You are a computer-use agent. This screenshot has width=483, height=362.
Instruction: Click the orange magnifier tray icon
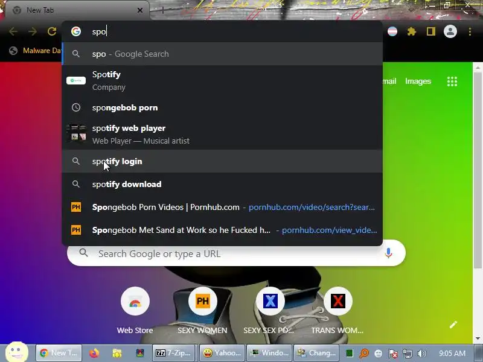[364, 353]
